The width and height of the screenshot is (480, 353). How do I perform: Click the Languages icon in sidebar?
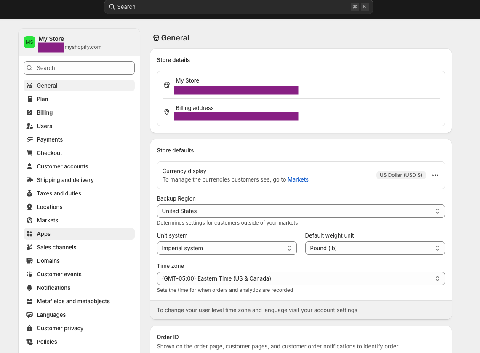click(x=29, y=315)
